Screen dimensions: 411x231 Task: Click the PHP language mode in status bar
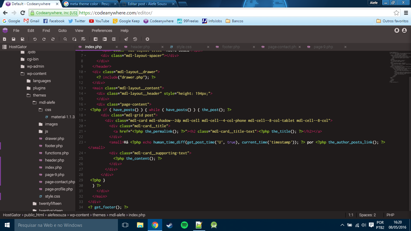[x=391, y=215]
